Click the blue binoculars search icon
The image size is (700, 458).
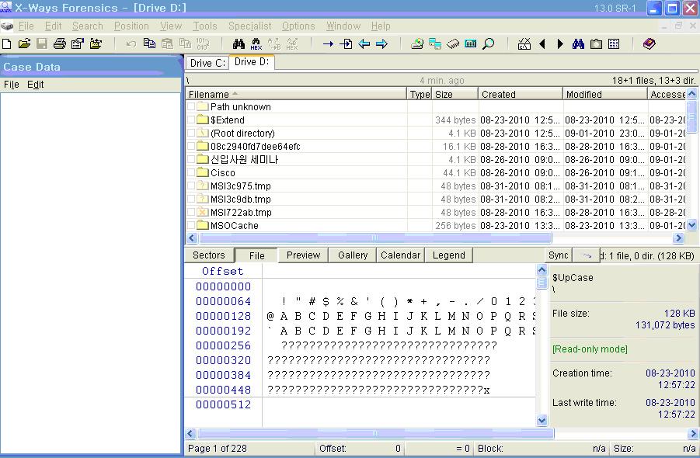(578, 43)
